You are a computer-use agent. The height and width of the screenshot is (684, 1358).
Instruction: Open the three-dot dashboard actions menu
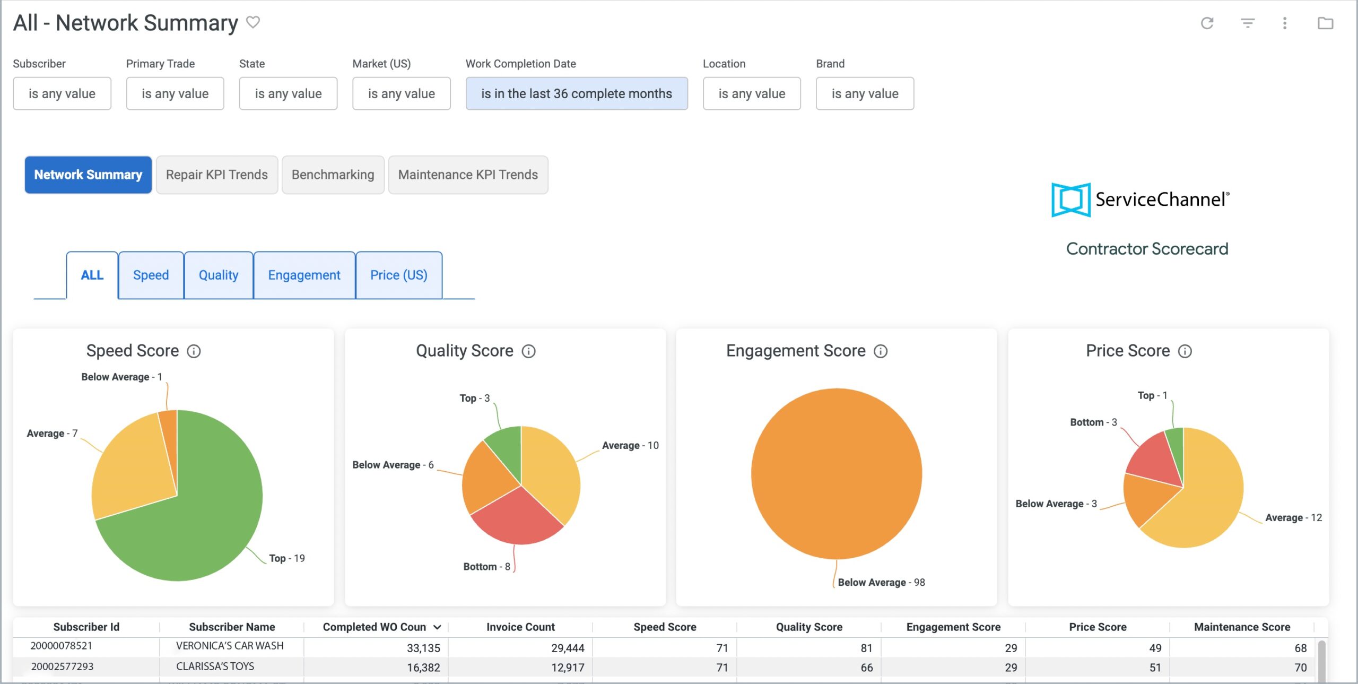pos(1284,23)
